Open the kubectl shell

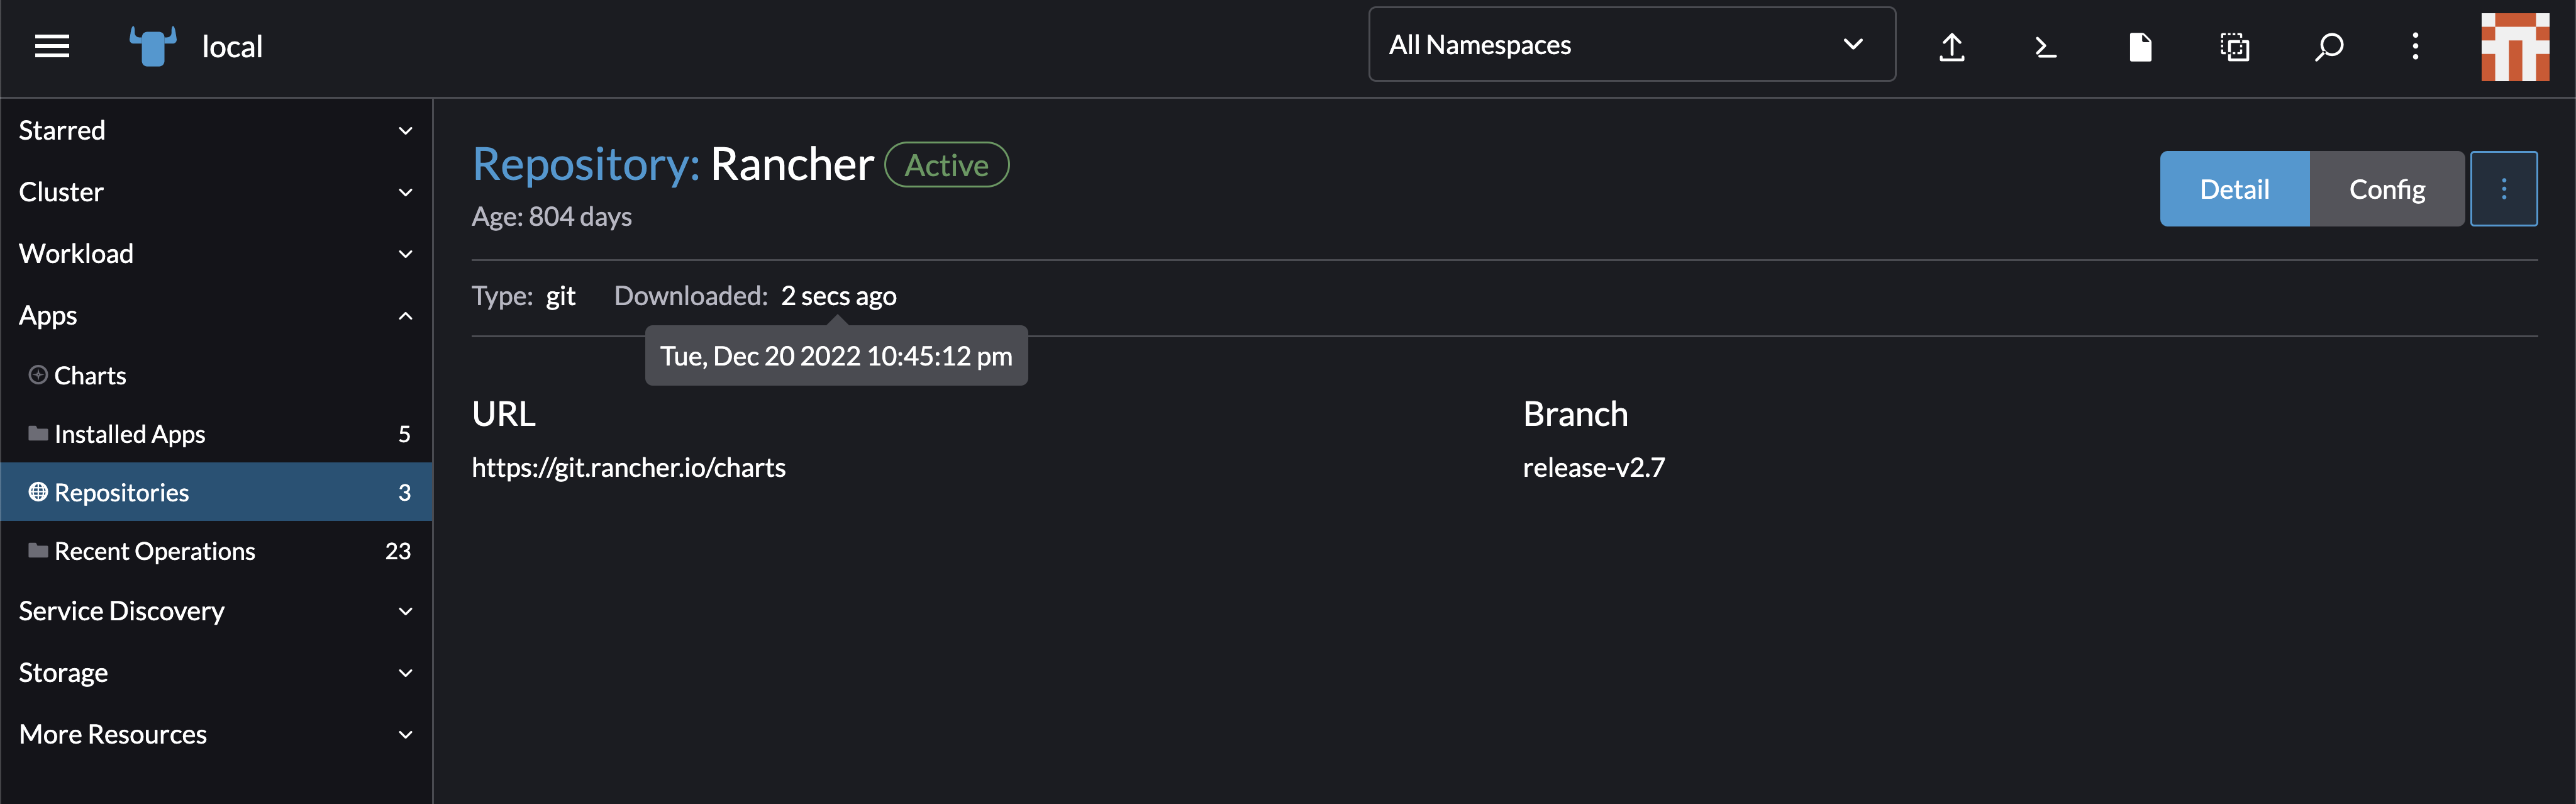click(2045, 46)
